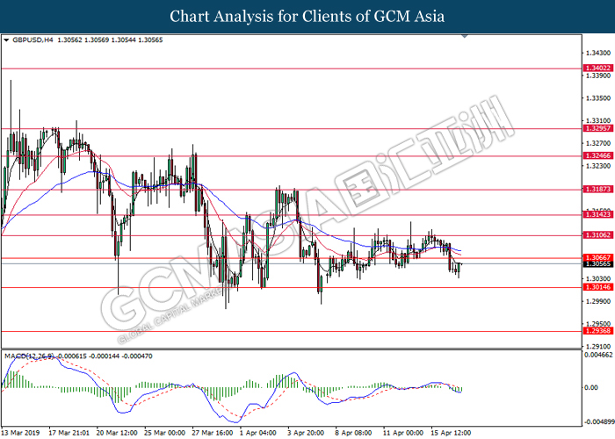Select the 1.31873 price level tag
615x439 pixels.
[596, 189]
